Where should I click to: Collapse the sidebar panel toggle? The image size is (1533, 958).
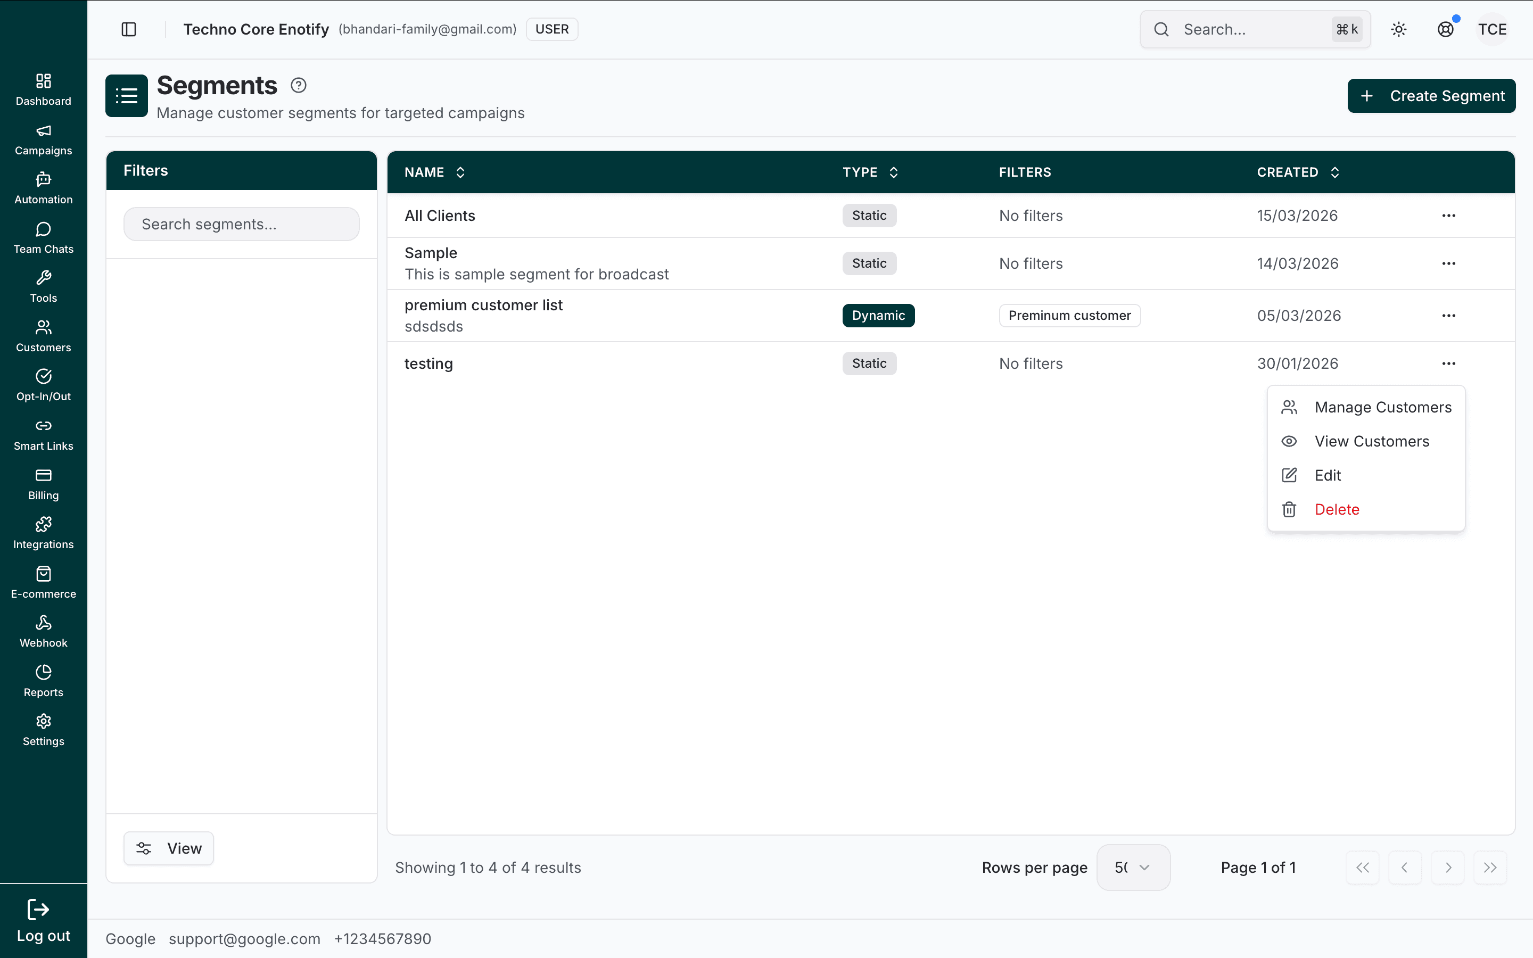[x=129, y=29]
